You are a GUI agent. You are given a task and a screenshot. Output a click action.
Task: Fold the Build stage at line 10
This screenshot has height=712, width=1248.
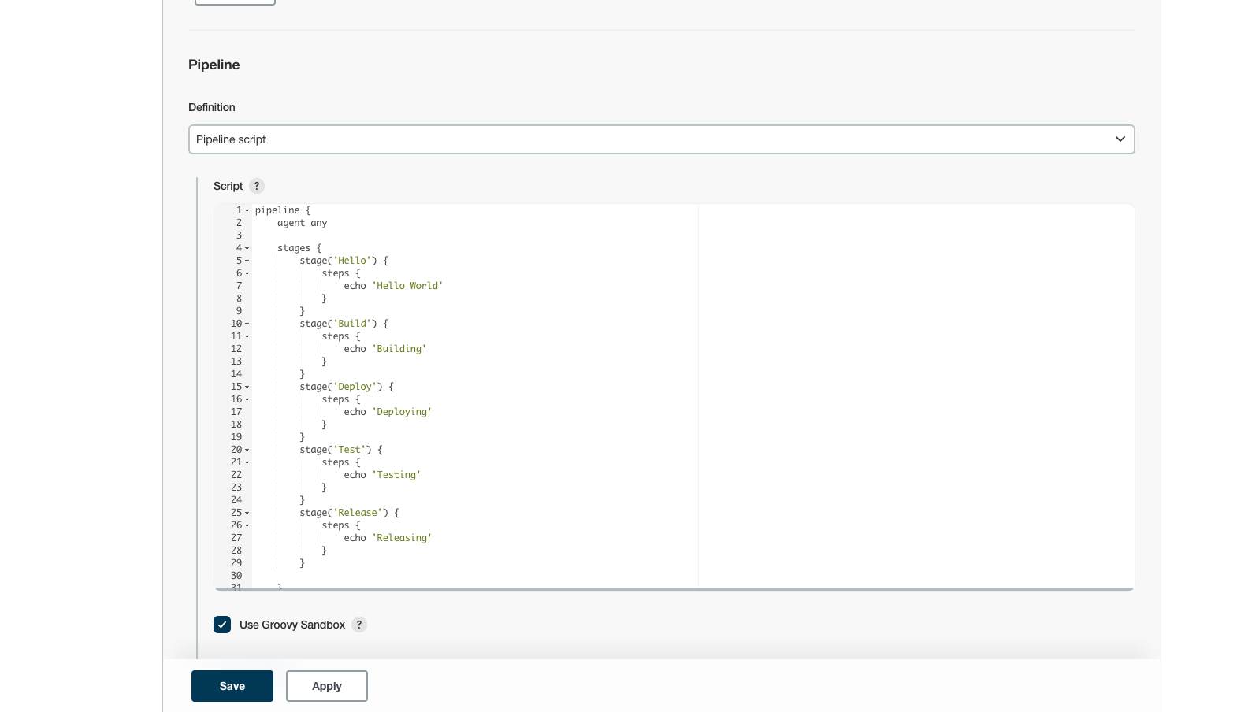[x=247, y=324]
